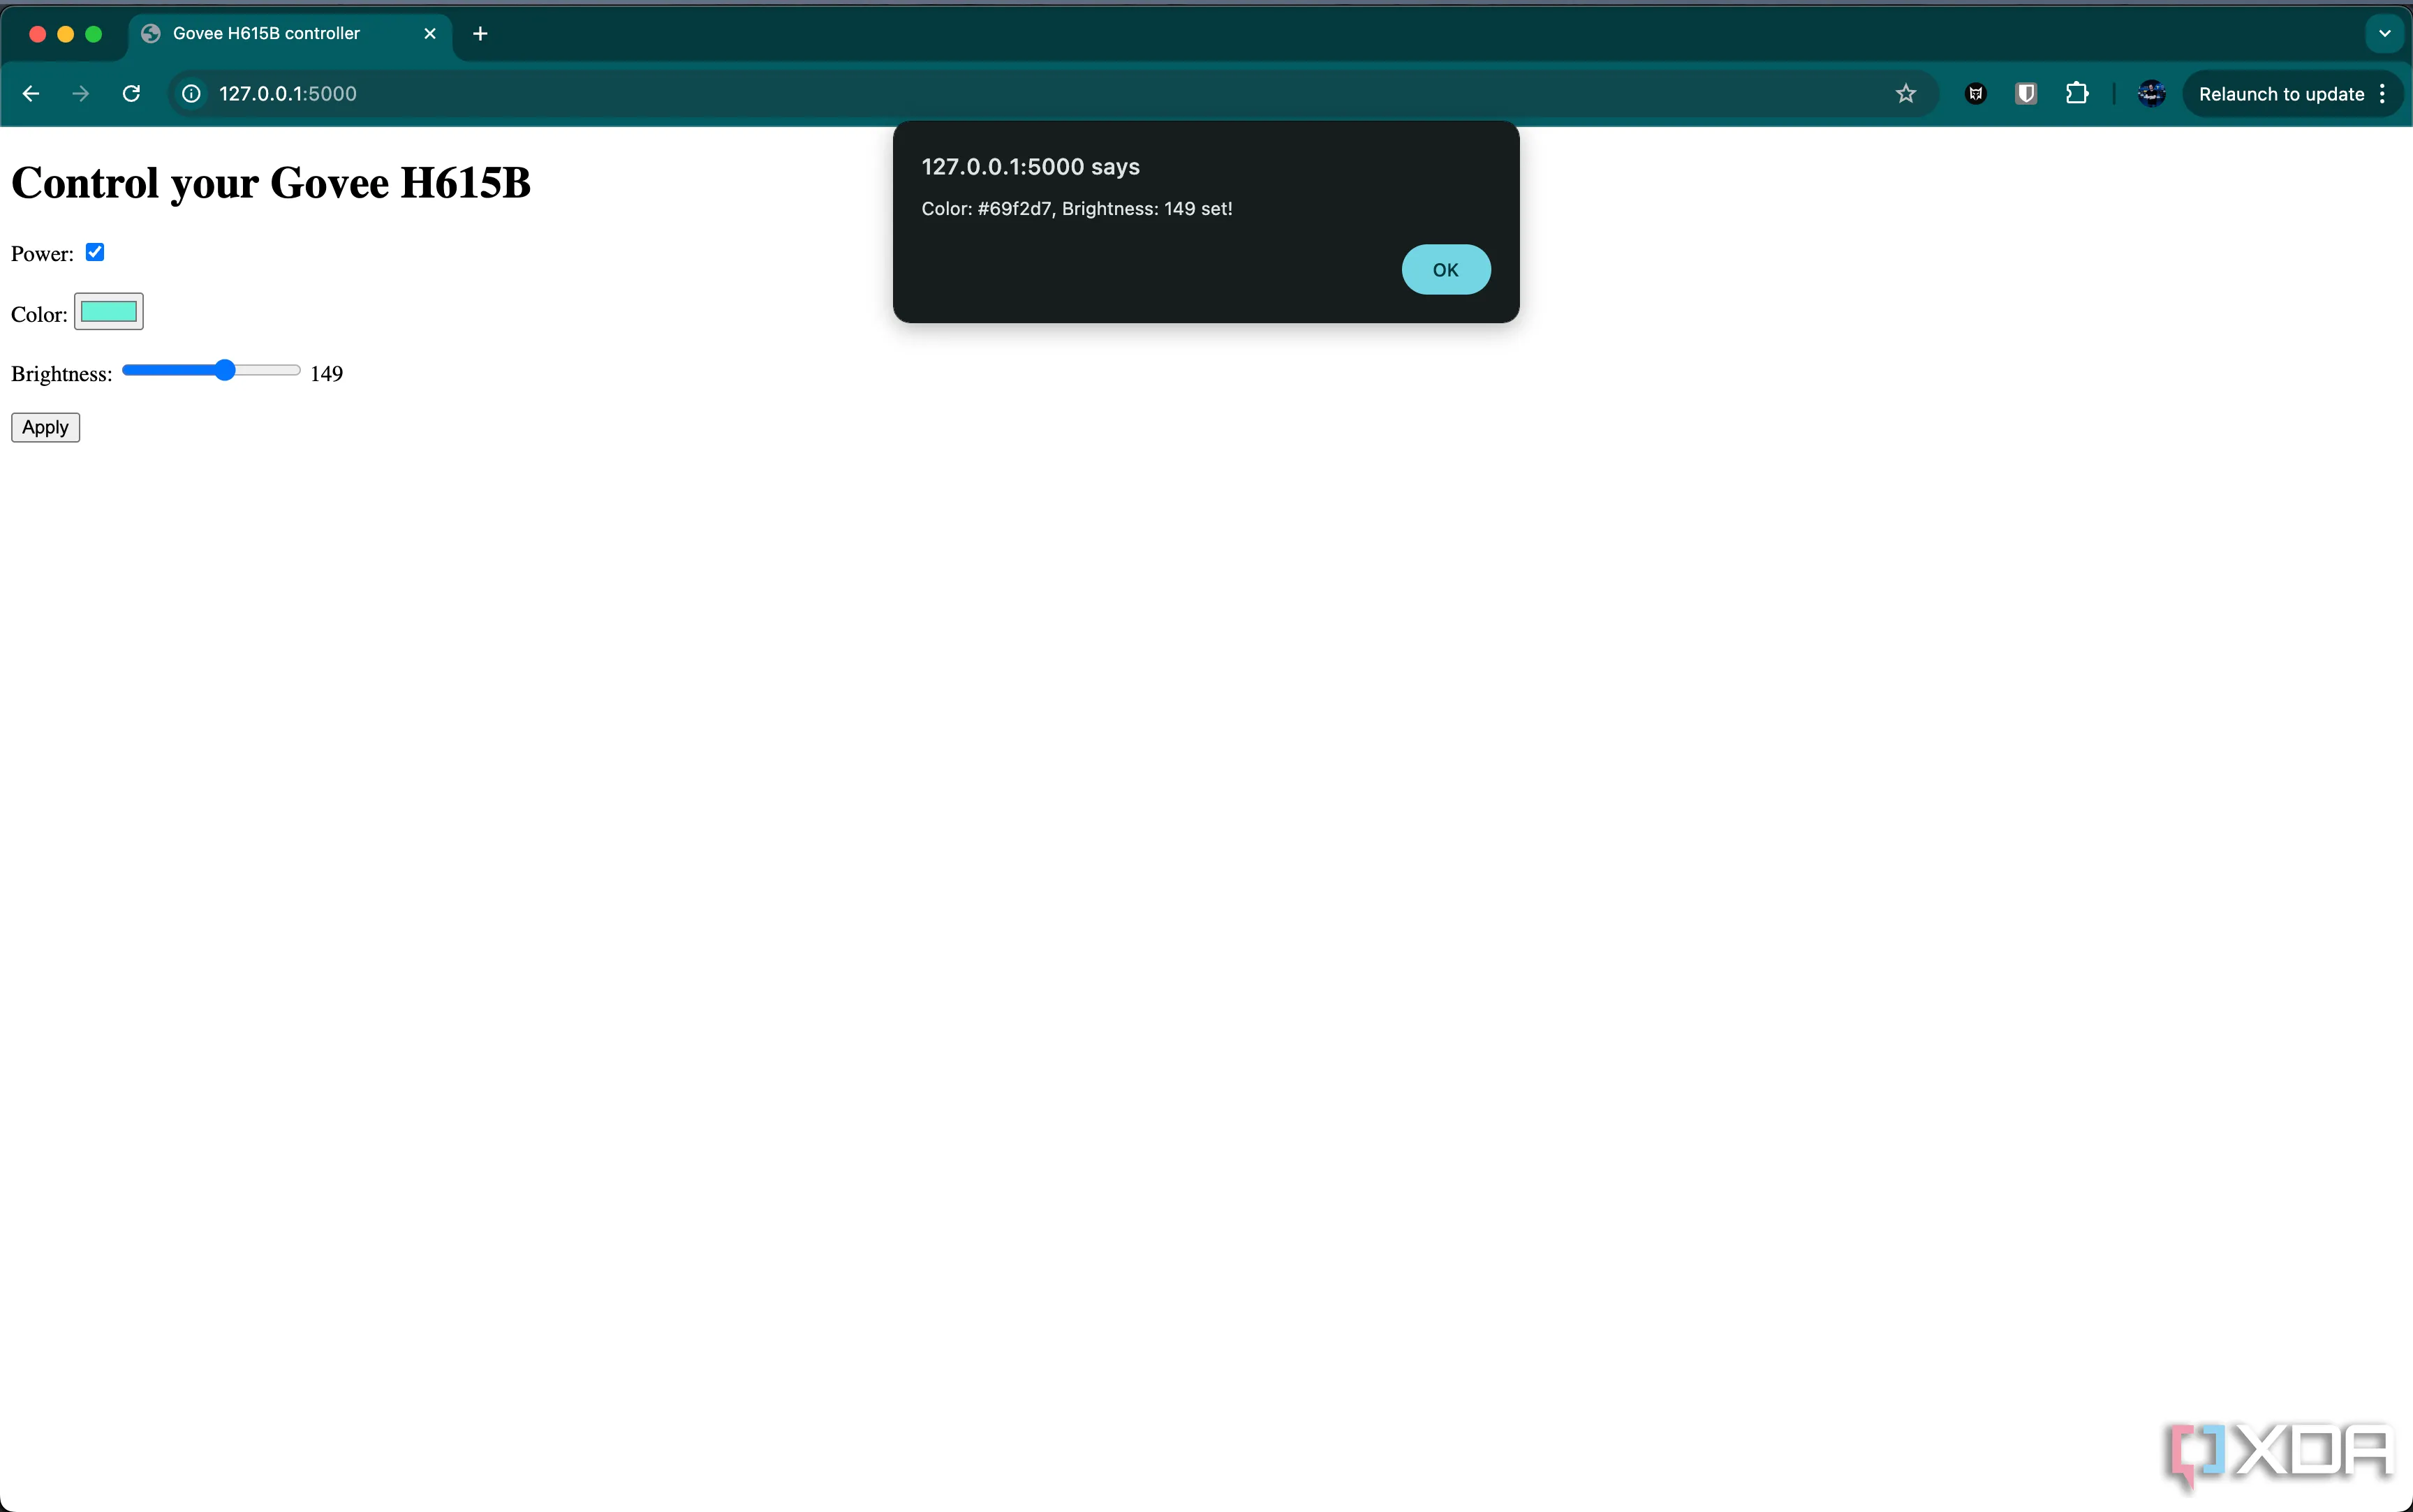Click Relaunch to update button
Screen dimensions: 2413x1512
pyautogui.click(x=2281, y=94)
